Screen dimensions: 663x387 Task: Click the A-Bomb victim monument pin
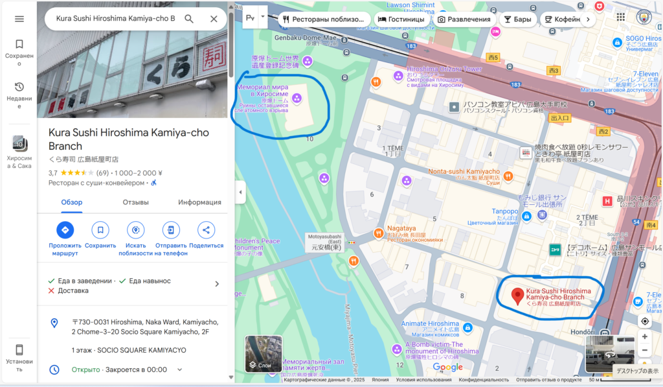click(397, 349)
